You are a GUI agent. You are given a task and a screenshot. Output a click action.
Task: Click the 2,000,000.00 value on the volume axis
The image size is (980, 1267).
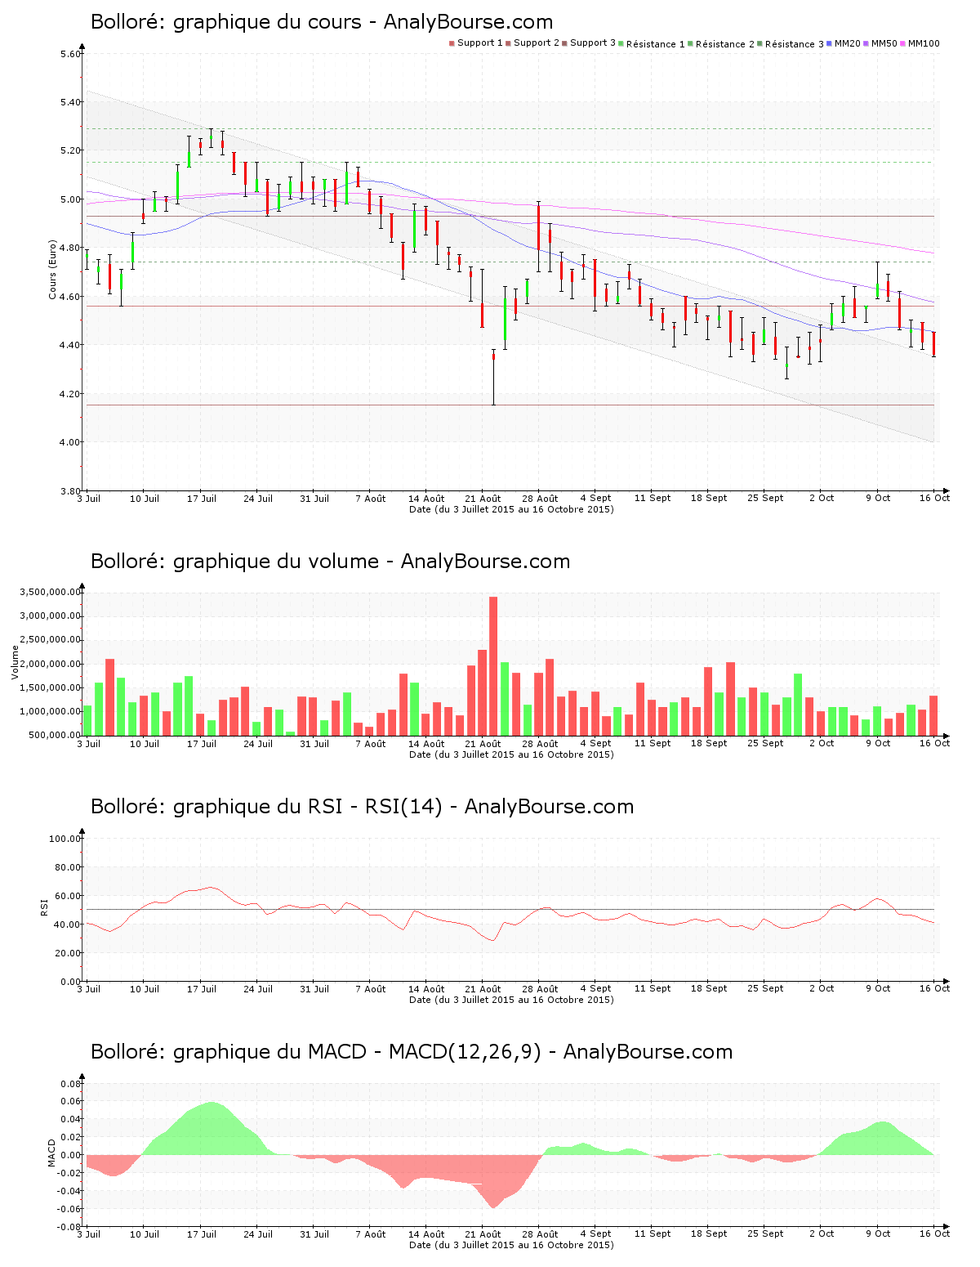click(x=51, y=664)
